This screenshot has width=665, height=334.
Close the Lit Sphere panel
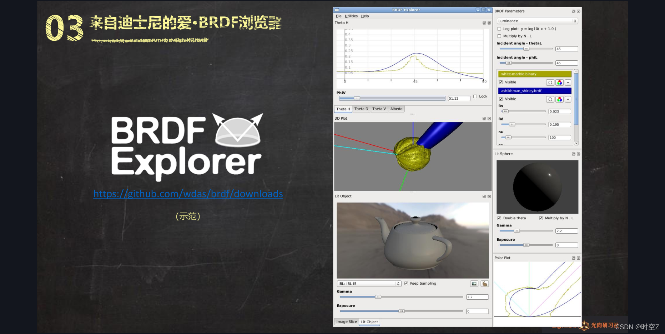pyautogui.click(x=578, y=154)
